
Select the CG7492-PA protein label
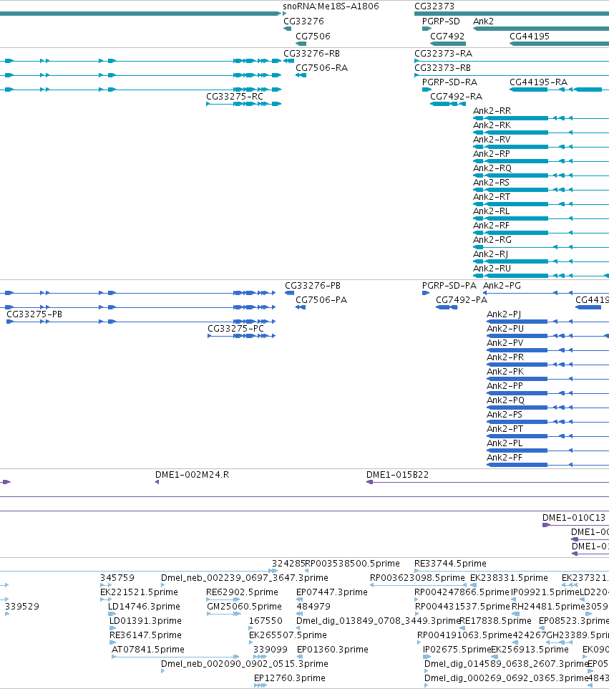click(462, 300)
